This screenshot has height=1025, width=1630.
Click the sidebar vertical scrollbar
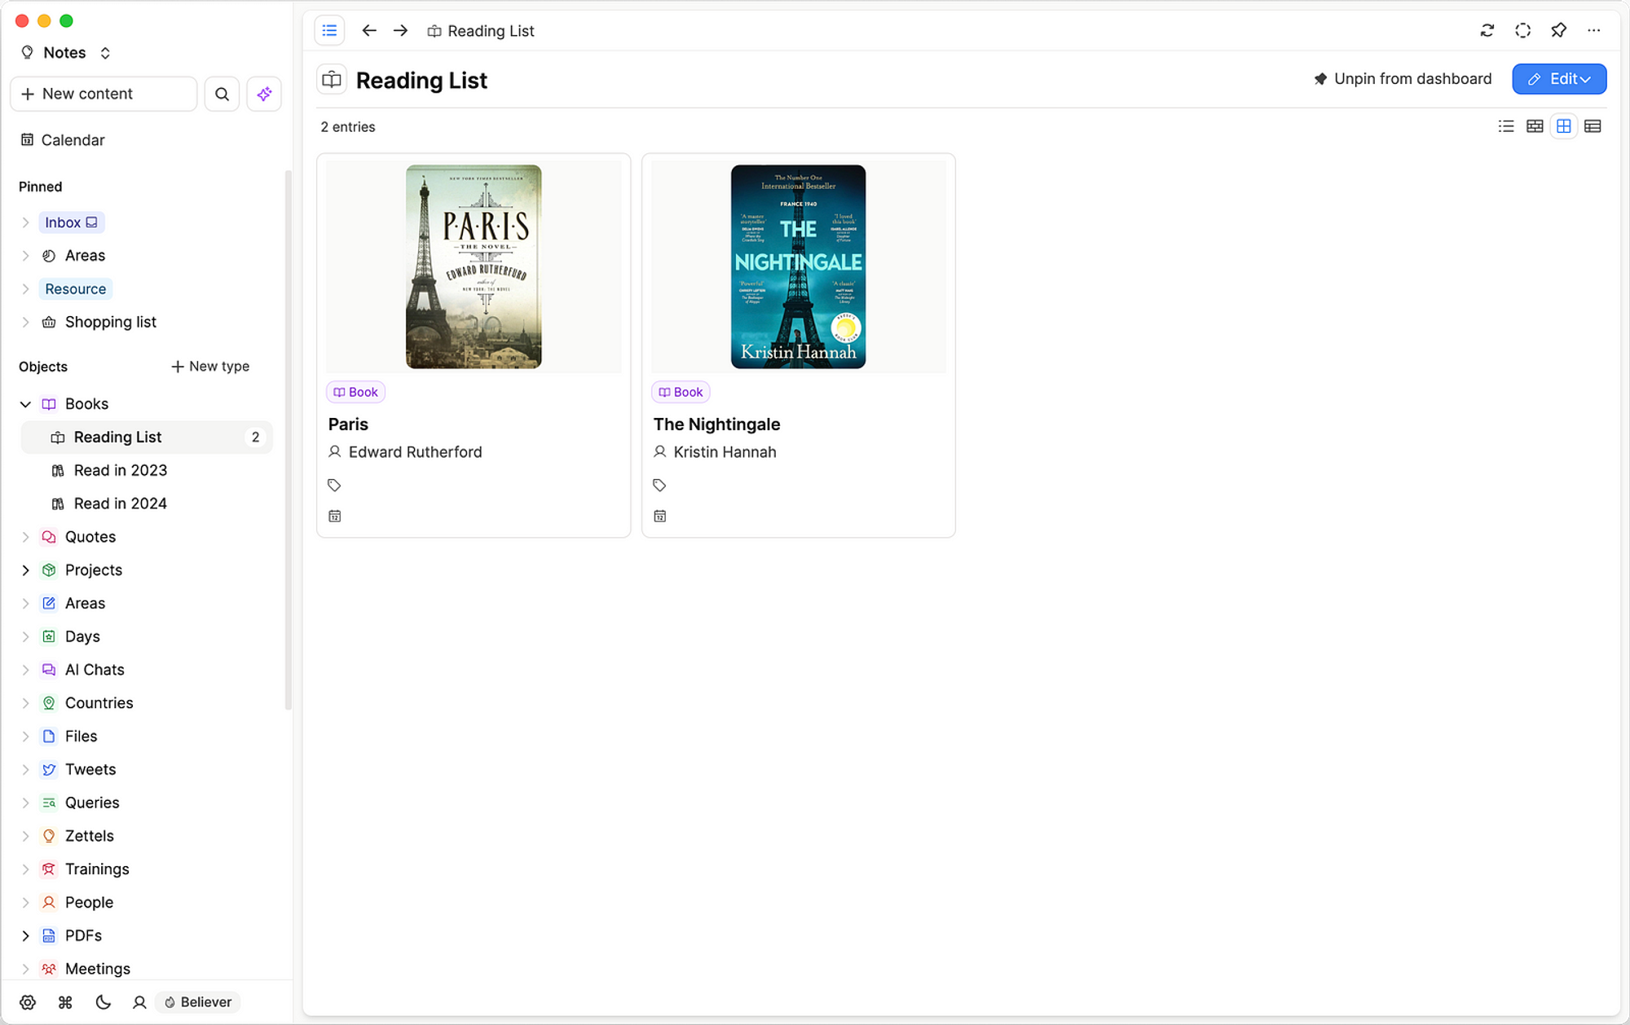click(x=288, y=440)
